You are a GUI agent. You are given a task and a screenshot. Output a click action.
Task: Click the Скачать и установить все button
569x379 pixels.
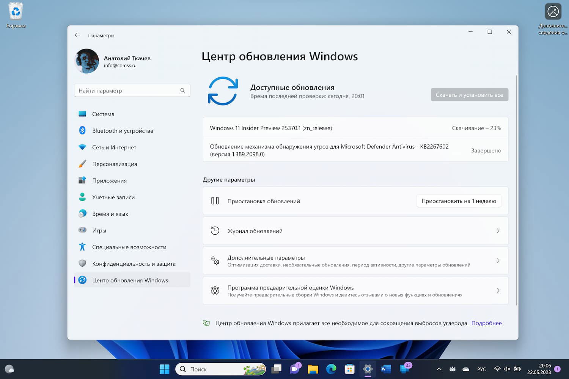(x=469, y=94)
